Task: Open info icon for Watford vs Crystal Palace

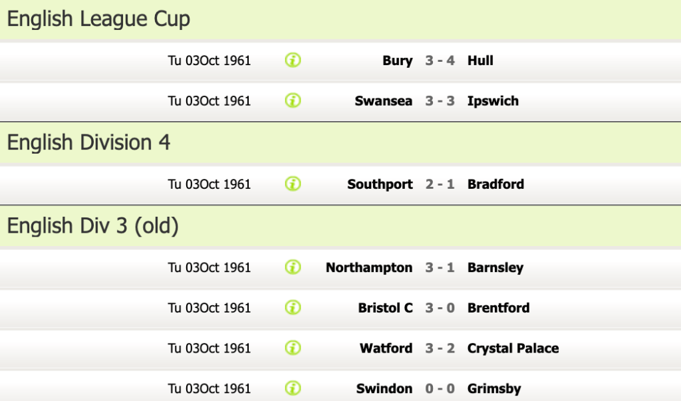Action: [x=293, y=348]
